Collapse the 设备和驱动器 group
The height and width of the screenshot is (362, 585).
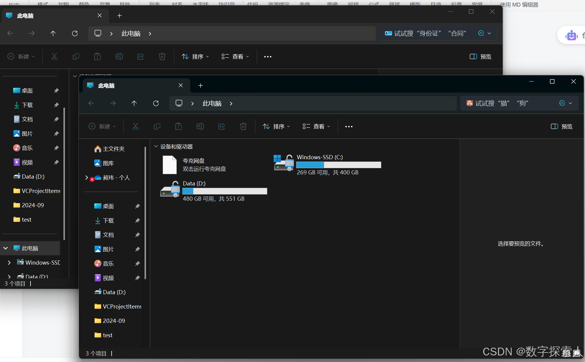(156, 146)
